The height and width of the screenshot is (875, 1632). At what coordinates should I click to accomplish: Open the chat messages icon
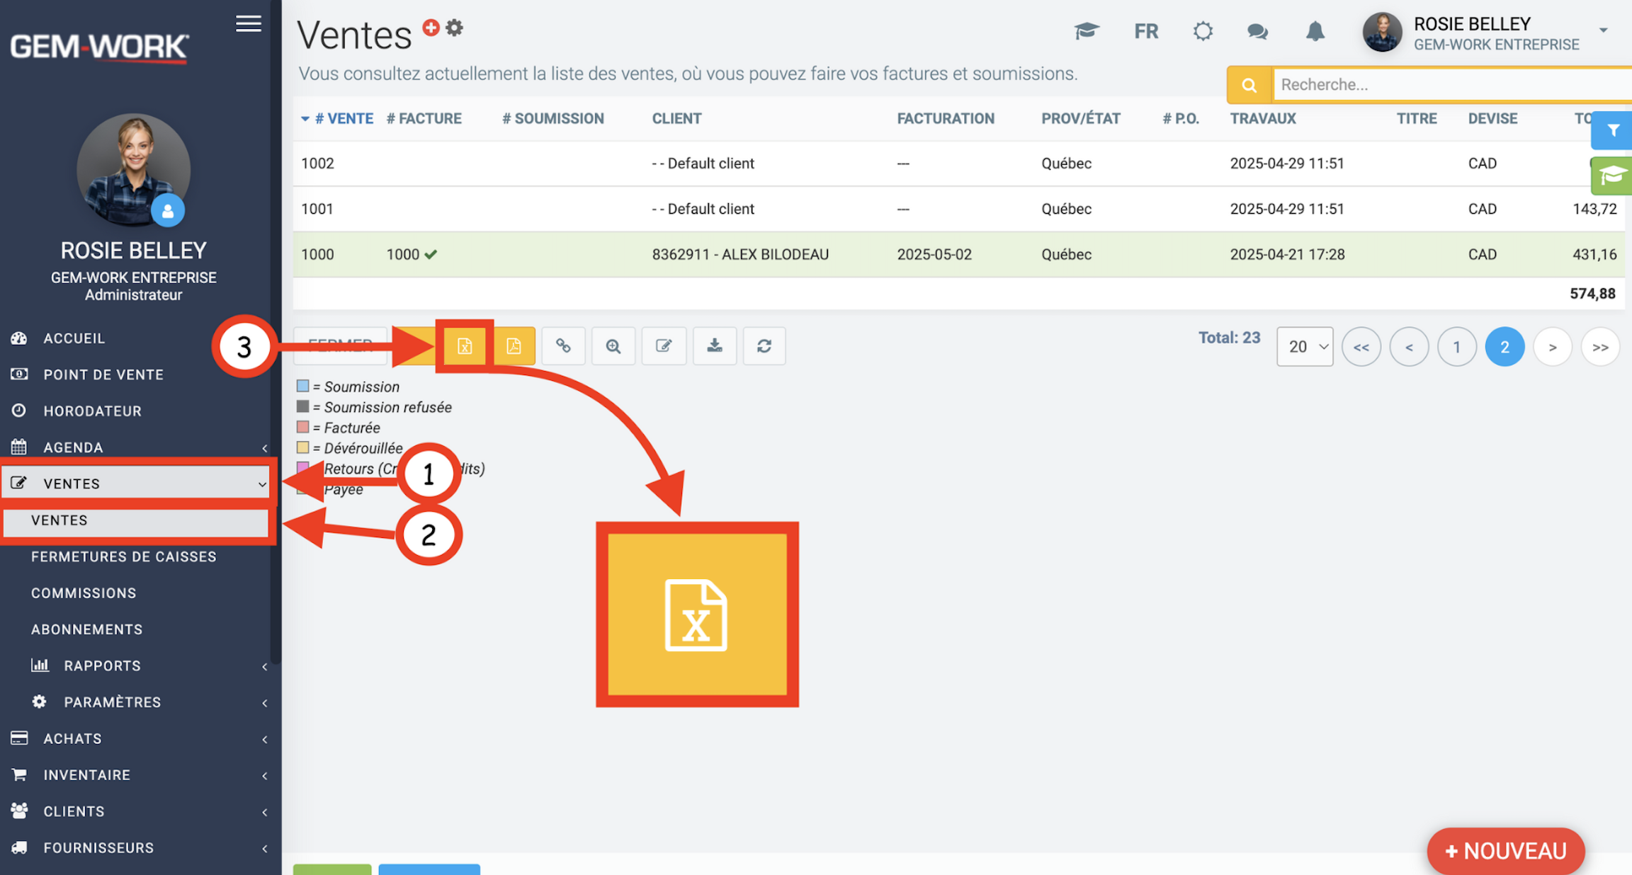click(x=1257, y=32)
